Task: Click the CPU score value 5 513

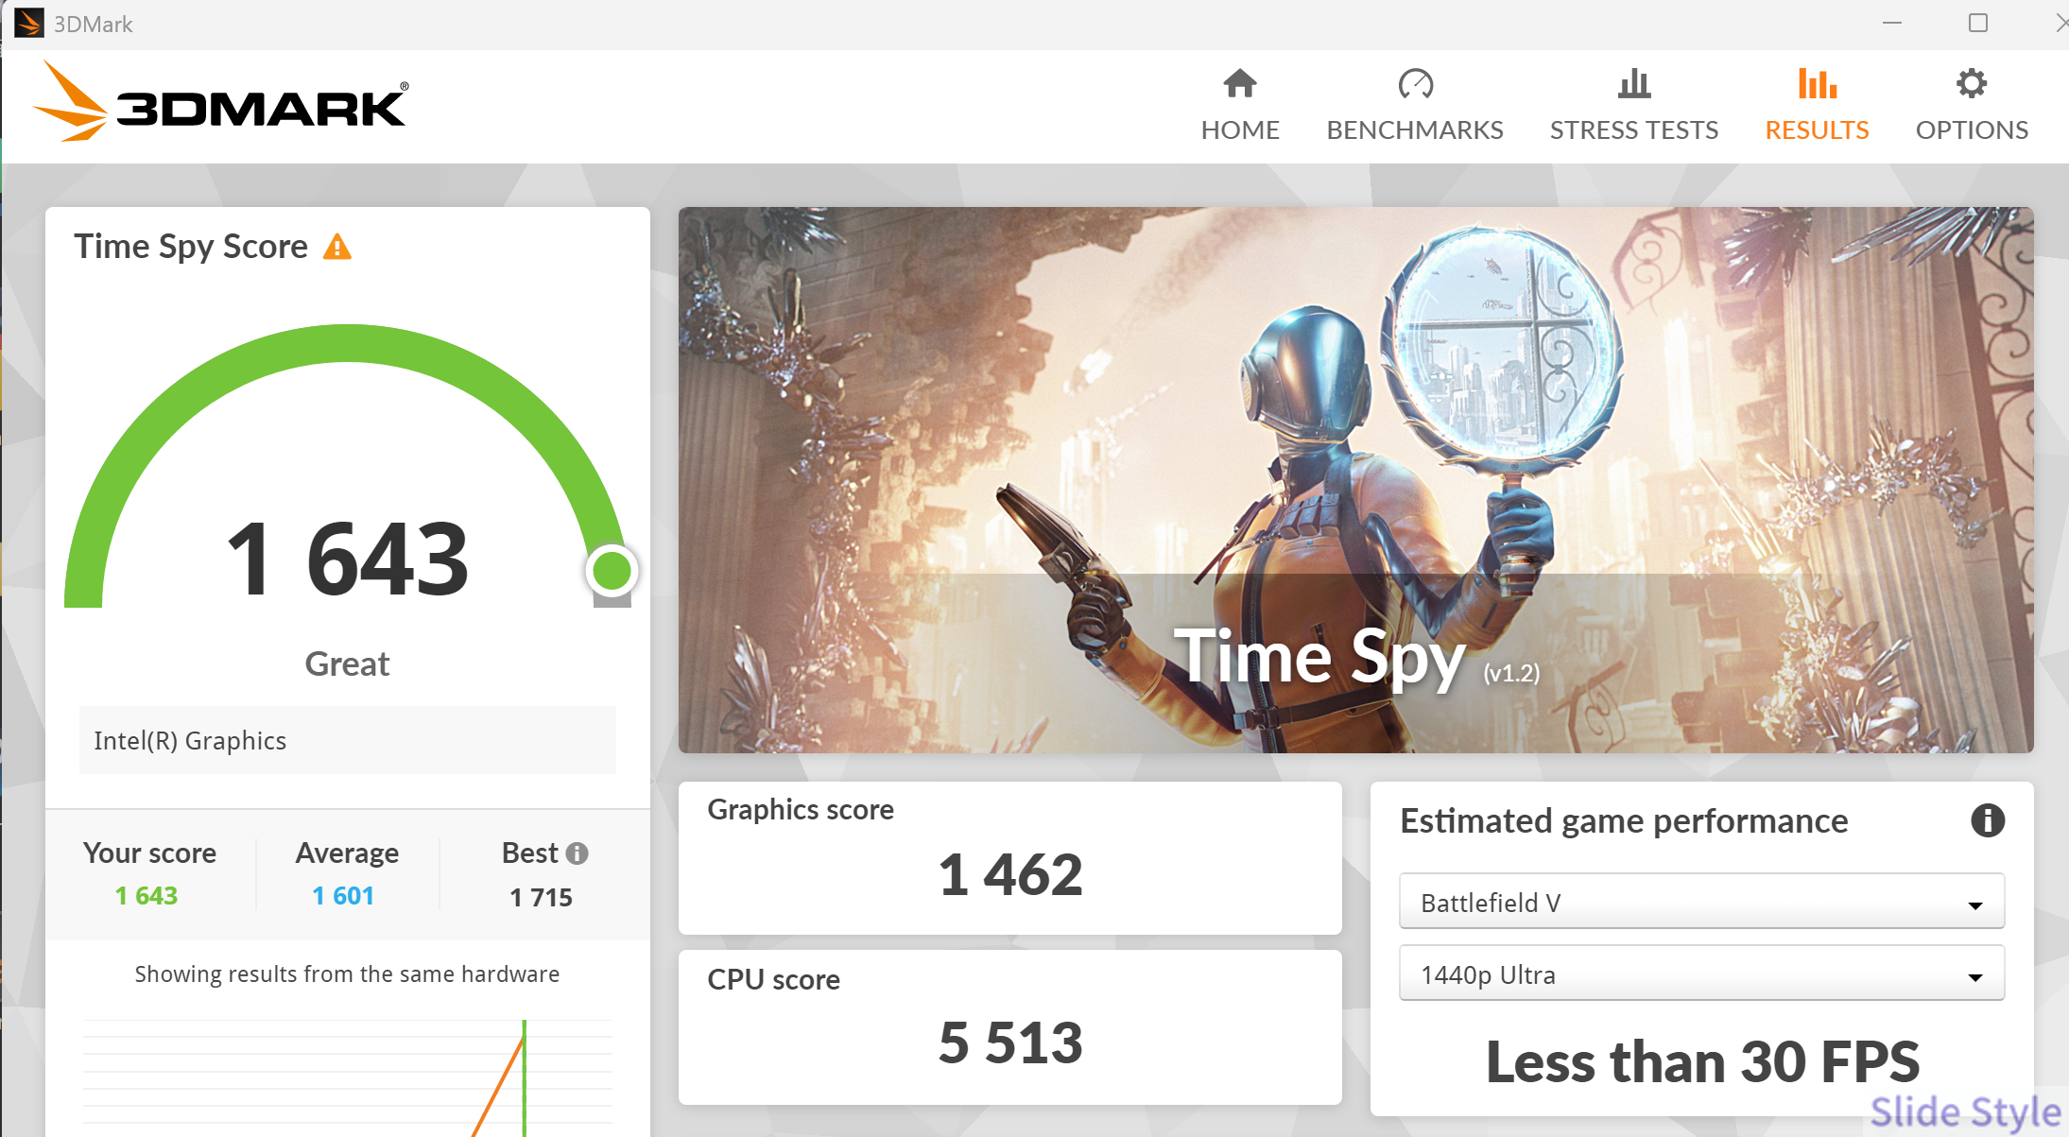Action: click(1010, 1042)
